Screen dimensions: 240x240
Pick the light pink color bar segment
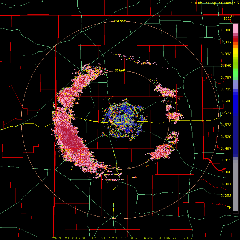(x=235, y=29)
